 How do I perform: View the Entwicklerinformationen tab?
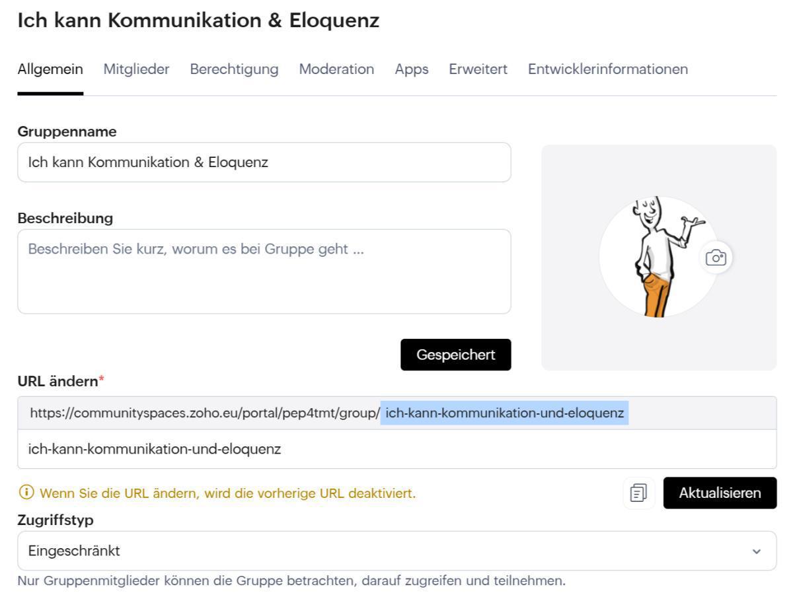click(607, 69)
